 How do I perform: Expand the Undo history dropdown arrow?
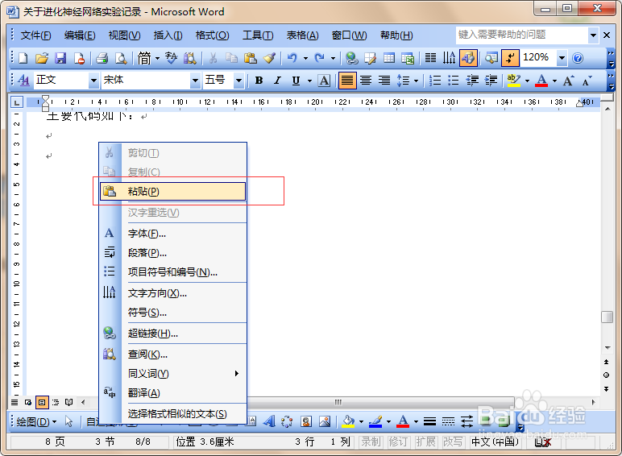pyautogui.click(x=306, y=58)
